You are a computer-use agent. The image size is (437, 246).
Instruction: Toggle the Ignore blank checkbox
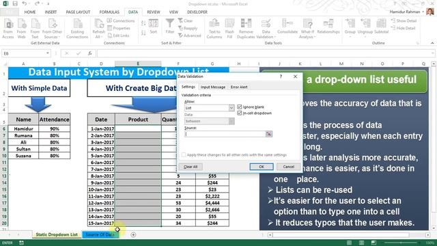(x=240, y=107)
